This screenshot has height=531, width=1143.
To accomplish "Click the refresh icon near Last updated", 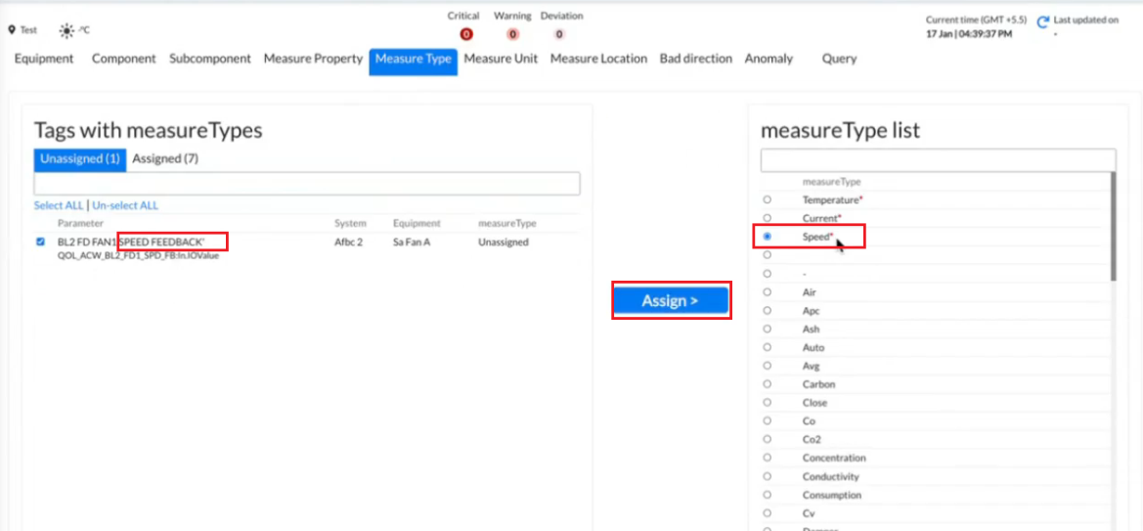I will (x=1043, y=21).
